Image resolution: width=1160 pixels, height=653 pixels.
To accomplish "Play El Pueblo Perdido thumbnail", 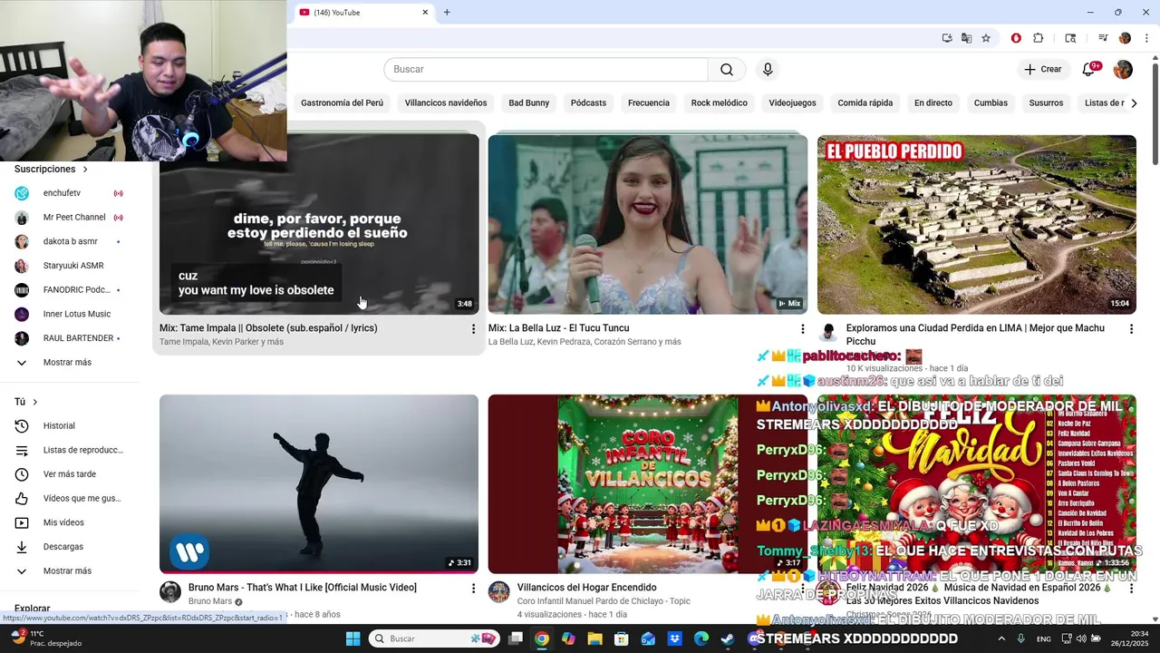I will point(976,225).
